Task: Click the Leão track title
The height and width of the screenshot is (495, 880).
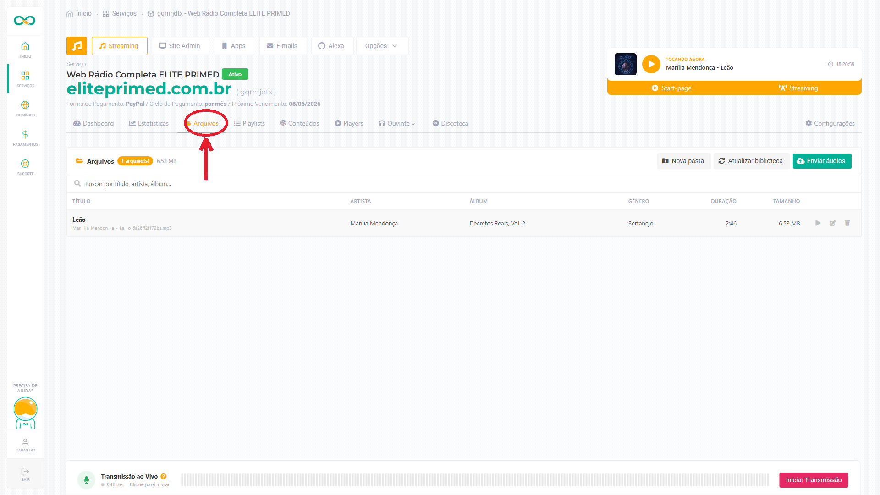Action: tap(79, 220)
